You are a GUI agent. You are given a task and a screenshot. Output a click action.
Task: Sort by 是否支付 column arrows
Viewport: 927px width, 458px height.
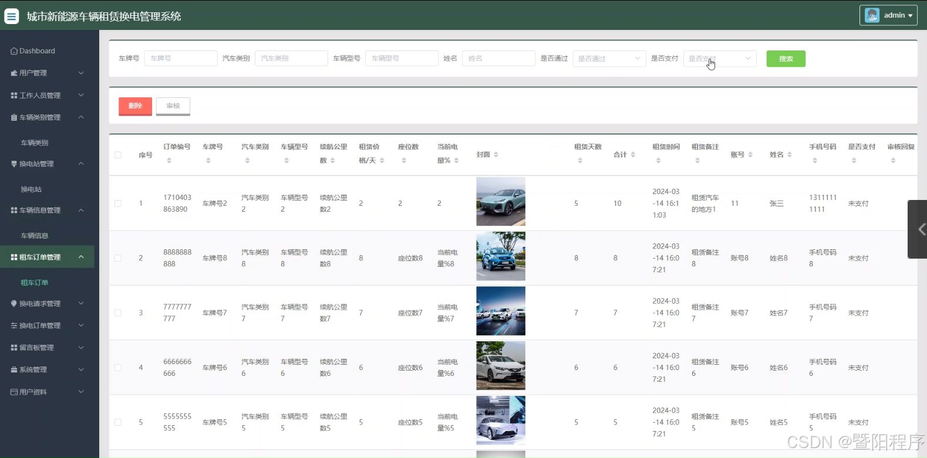(x=854, y=161)
